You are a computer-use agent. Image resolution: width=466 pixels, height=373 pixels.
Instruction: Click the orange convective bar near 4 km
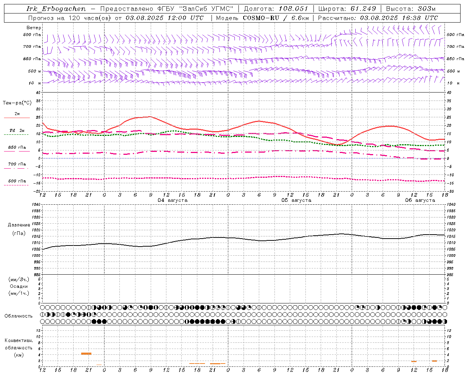point(86,353)
